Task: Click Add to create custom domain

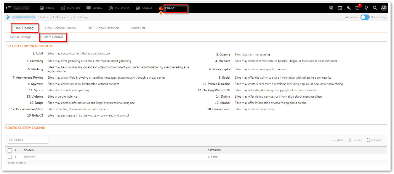Action: 338,140
